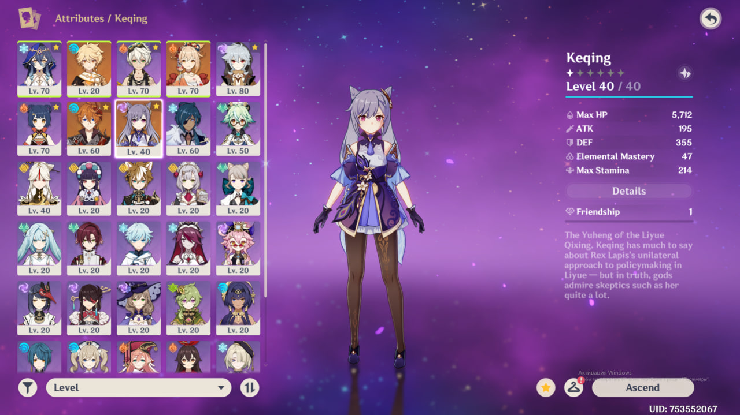Screen dimensions: 740x415
Task: Click the back arrow return icon
Action: (x=711, y=19)
